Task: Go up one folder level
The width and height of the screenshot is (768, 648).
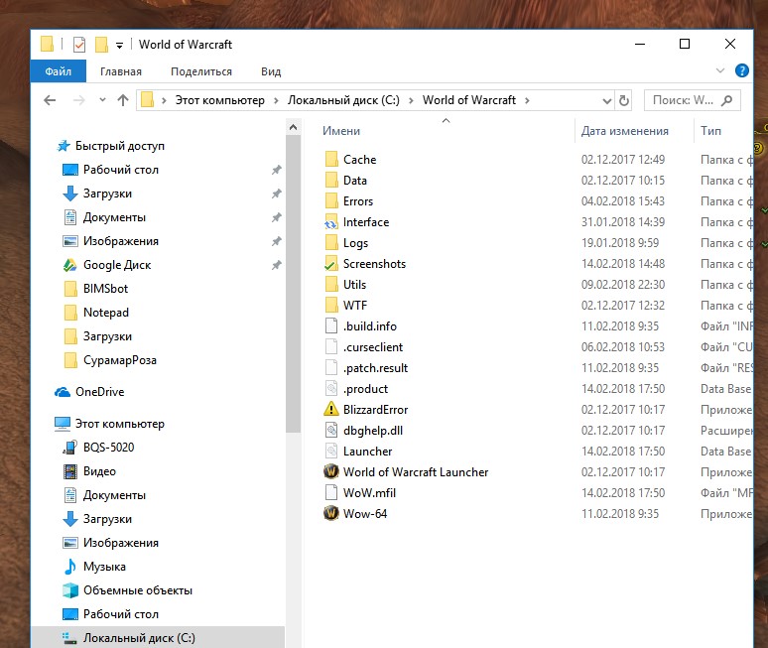Action: coord(123,100)
